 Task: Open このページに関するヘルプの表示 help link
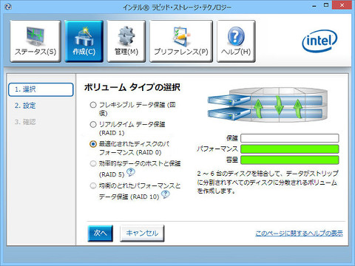tap(299, 233)
